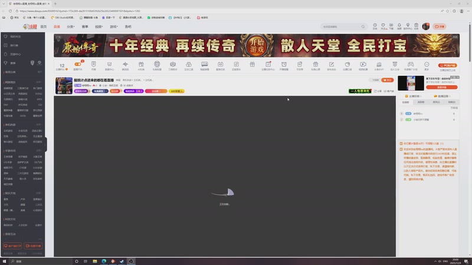Expand the 视频 dropdown in top nav

(x=99, y=26)
